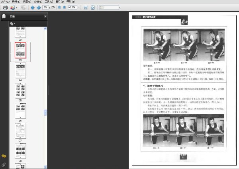Select page 96 thumbnail

coord(20,111)
